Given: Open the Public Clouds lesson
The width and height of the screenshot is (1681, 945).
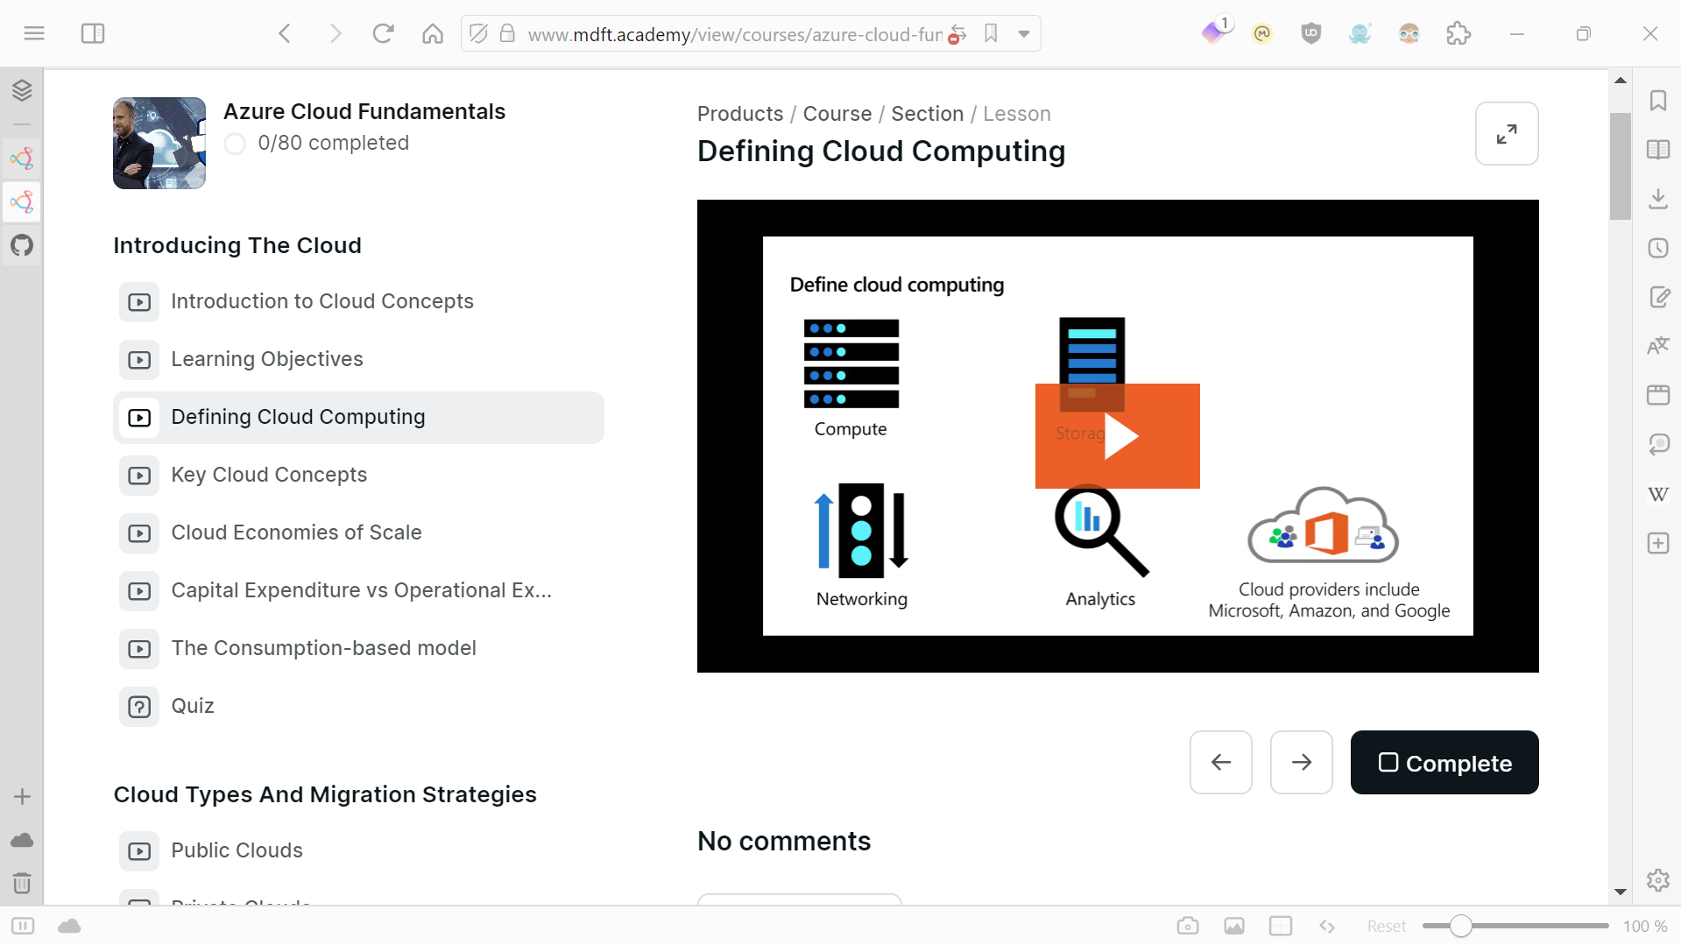Looking at the screenshot, I should pyautogui.click(x=237, y=850).
